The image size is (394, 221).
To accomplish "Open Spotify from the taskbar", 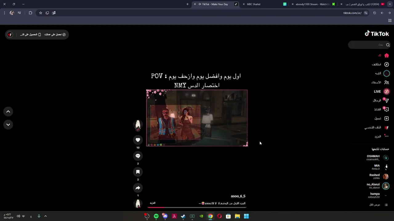I will tap(156, 216).
